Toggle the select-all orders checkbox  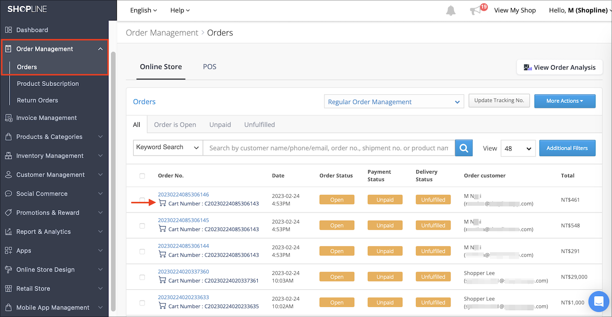pos(142,176)
